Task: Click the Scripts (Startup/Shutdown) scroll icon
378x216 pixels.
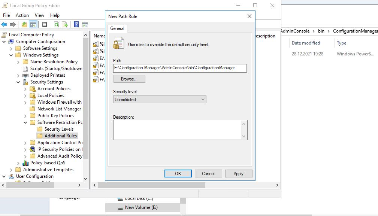Action: tap(25, 69)
